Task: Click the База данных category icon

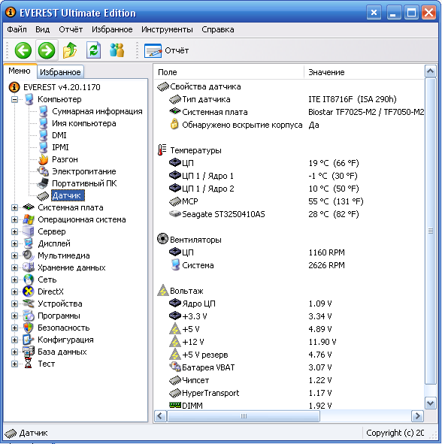Action: (x=29, y=352)
